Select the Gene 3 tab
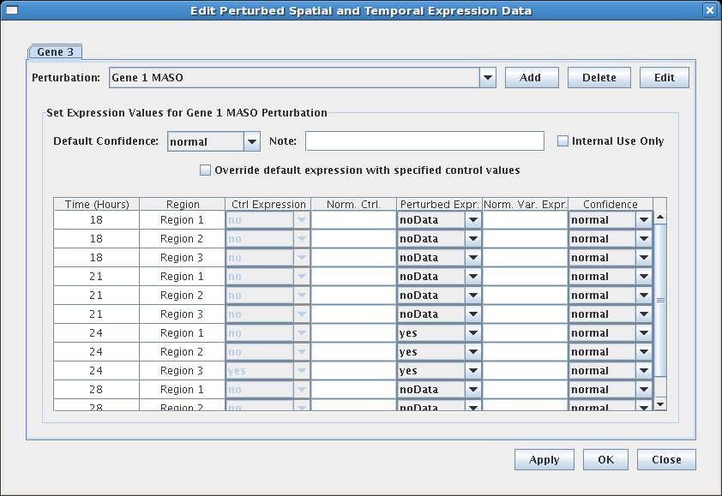 coord(55,52)
